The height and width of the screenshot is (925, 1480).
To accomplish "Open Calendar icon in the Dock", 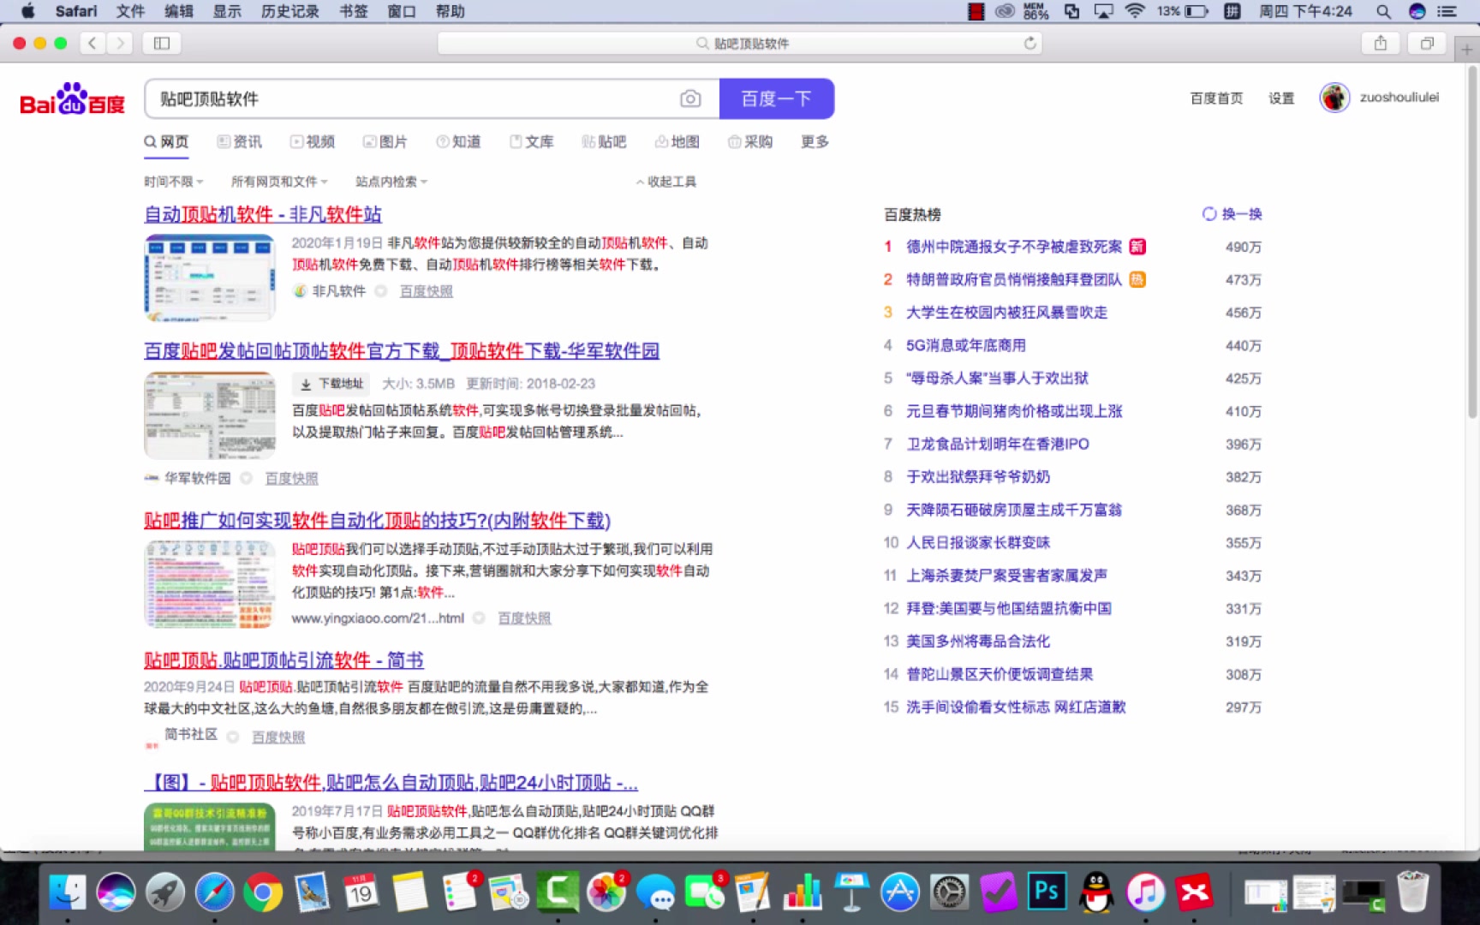I will (x=361, y=892).
